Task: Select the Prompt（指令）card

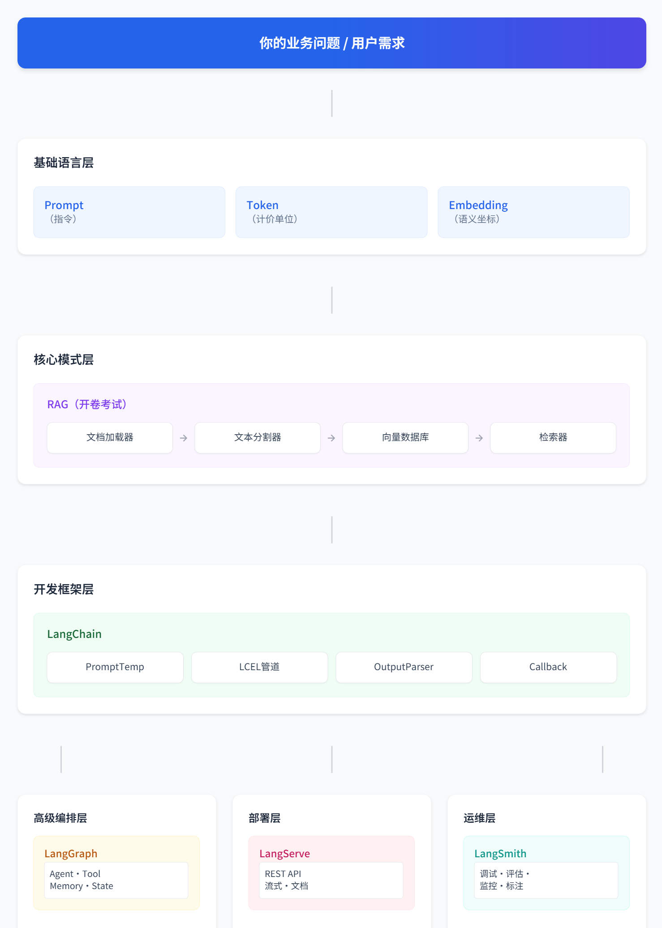Action: 129,212
